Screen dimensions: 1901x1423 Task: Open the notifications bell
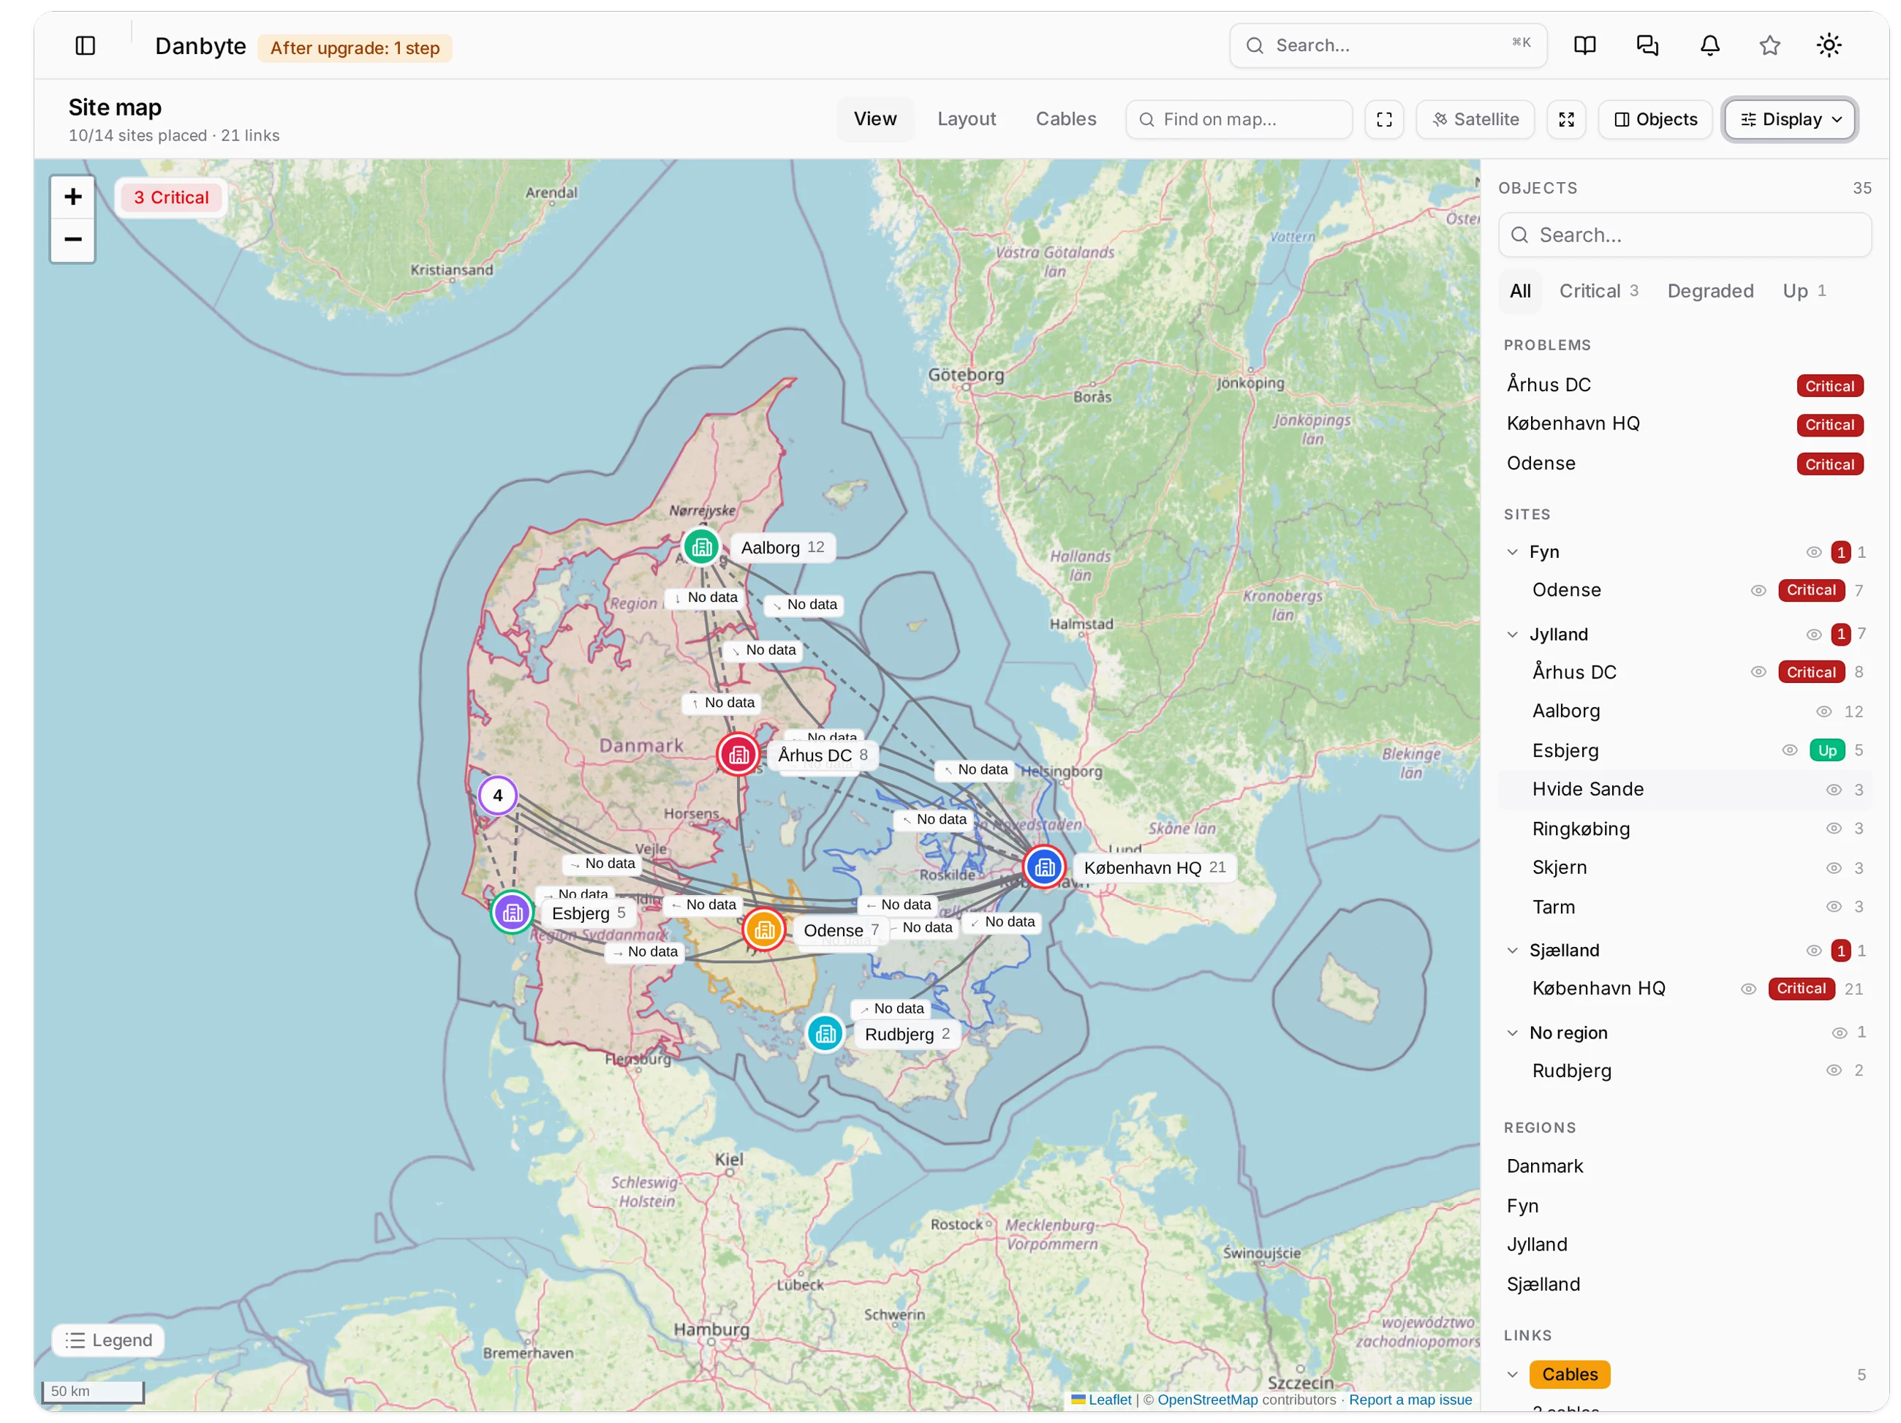point(1710,45)
